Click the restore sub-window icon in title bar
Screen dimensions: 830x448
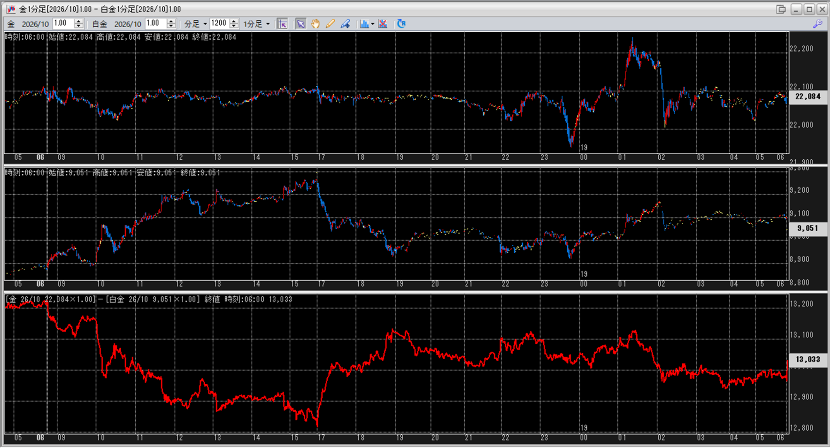pyautogui.click(x=781, y=9)
